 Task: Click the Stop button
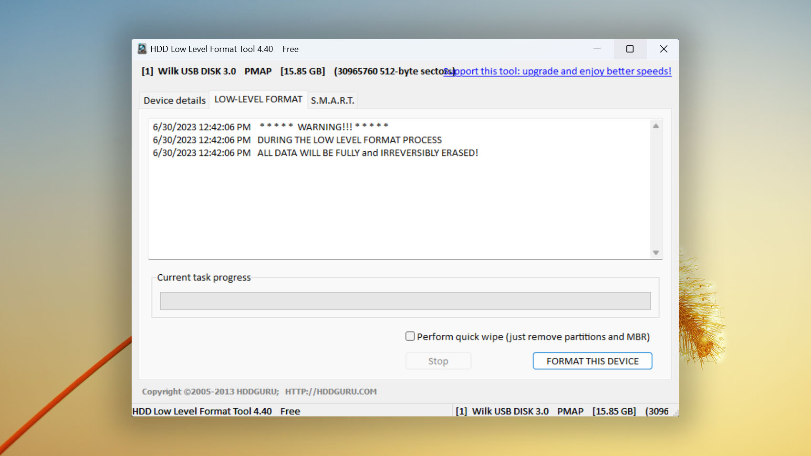[438, 361]
